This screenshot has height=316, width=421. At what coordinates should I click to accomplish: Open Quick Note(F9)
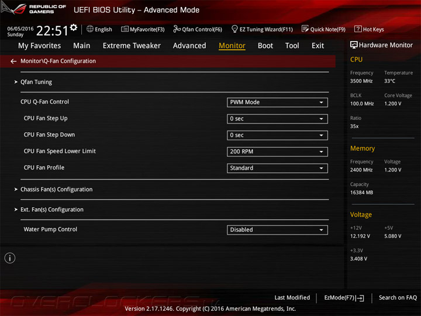point(323,29)
